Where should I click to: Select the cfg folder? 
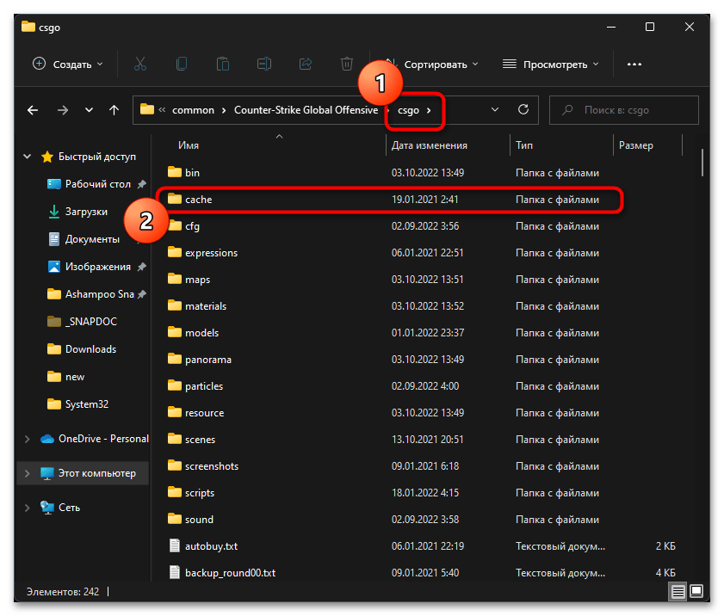tap(192, 226)
